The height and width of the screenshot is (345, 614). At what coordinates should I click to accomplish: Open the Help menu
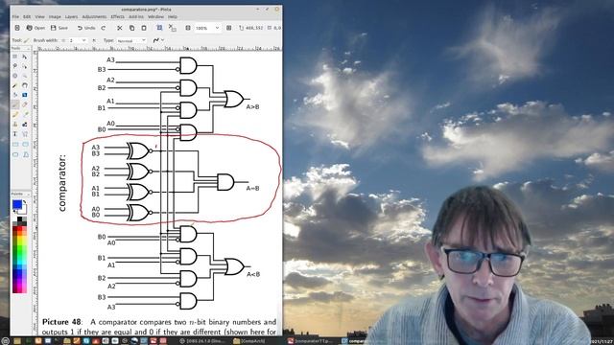[173, 17]
